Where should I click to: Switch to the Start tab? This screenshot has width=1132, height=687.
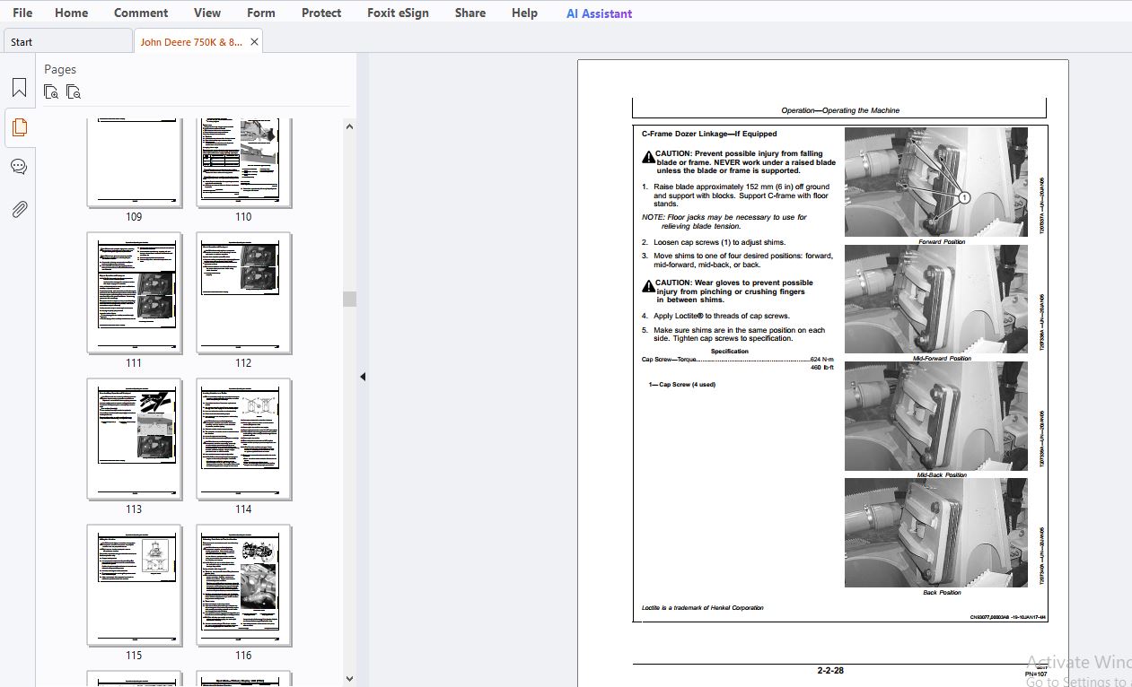point(67,41)
